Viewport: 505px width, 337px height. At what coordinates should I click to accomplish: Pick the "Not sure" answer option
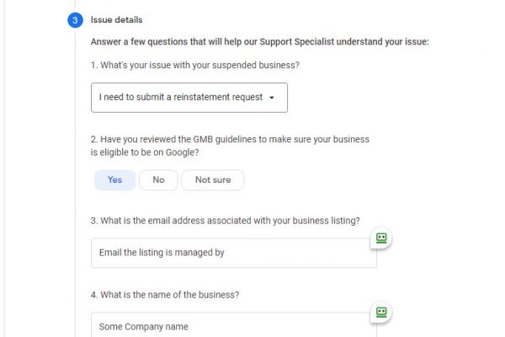212,179
